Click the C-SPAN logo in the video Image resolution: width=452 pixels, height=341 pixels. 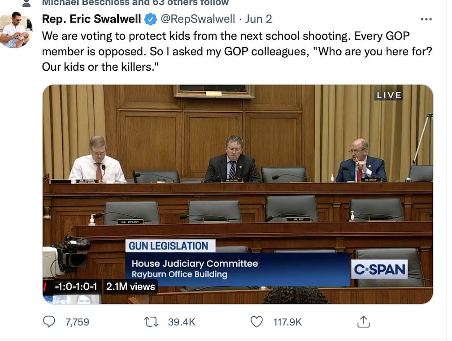click(379, 269)
